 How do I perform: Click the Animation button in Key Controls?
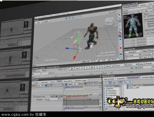(x=132, y=52)
